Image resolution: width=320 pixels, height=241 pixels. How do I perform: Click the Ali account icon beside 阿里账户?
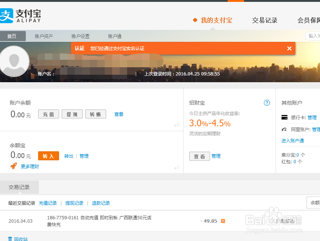284,129
